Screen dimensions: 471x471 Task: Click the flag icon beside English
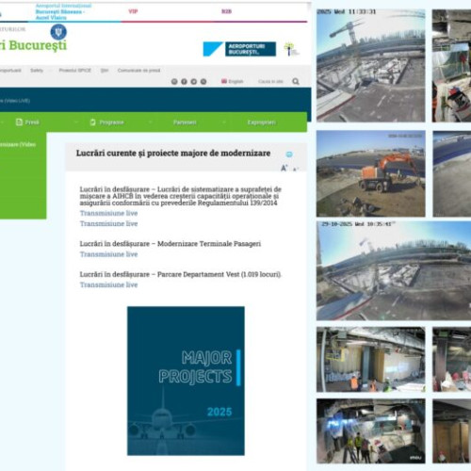point(224,81)
